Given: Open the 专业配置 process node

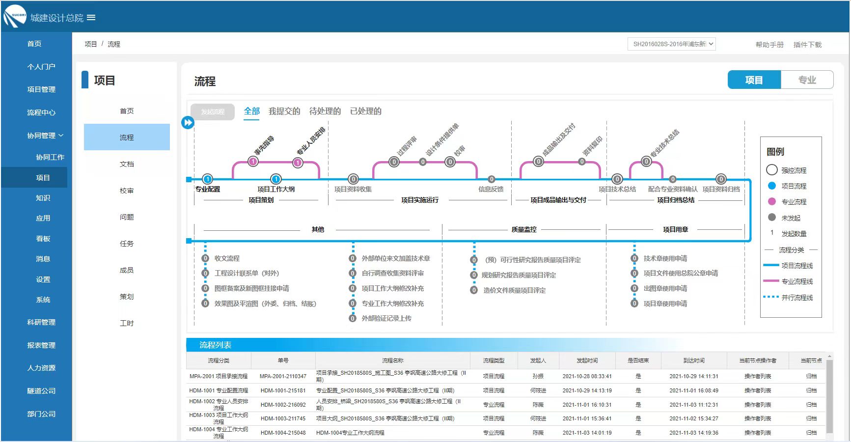Looking at the screenshot, I should pyautogui.click(x=208, y=179).
